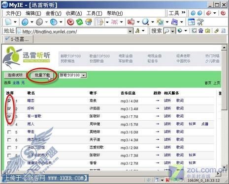
Task: Click the red circle icon at the top right of the toolbar
Action: [x=223, y=13]
